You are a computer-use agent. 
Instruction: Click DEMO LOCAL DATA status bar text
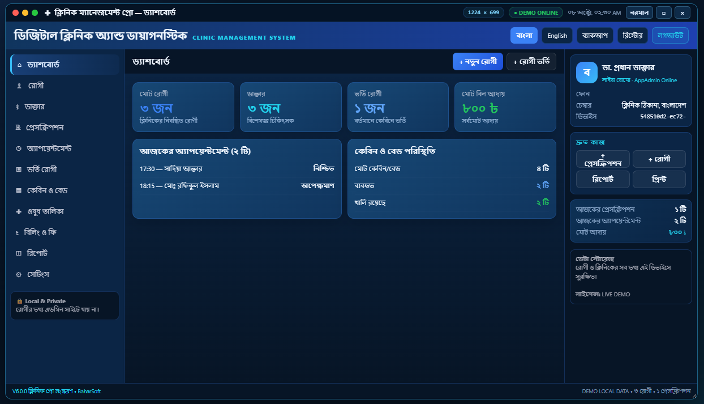(x=637, y=392)
